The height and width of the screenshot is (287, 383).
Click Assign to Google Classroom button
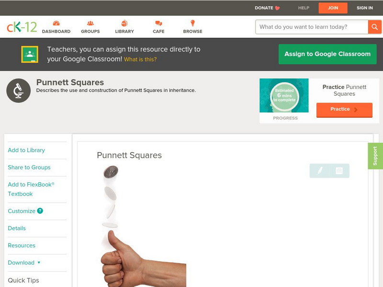point(327,54)
